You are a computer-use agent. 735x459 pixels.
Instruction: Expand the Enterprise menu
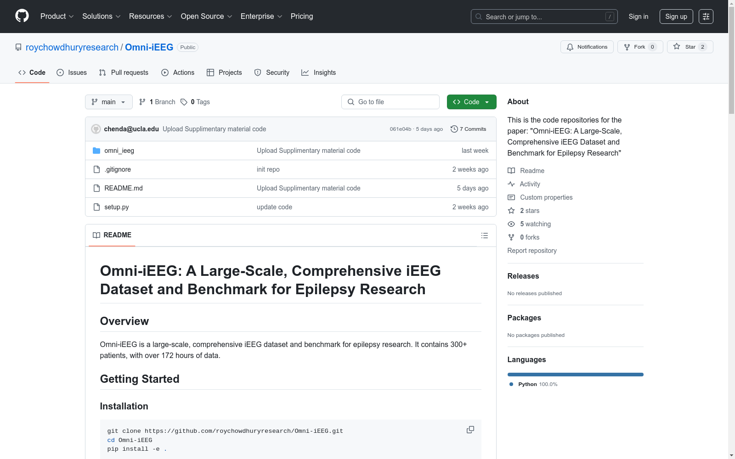(261, 17)
